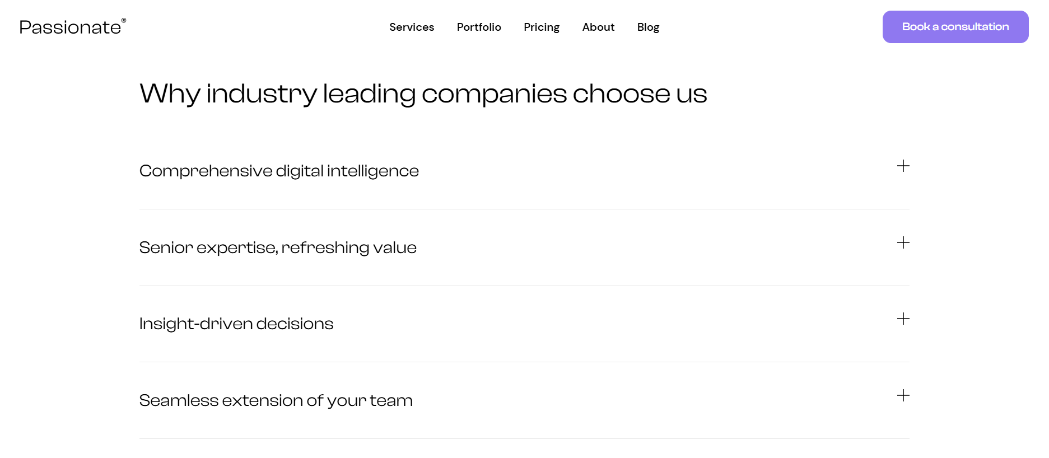Viewport: 1049px width, 458px height.
Task: Visit the About page
Action: 598,27
